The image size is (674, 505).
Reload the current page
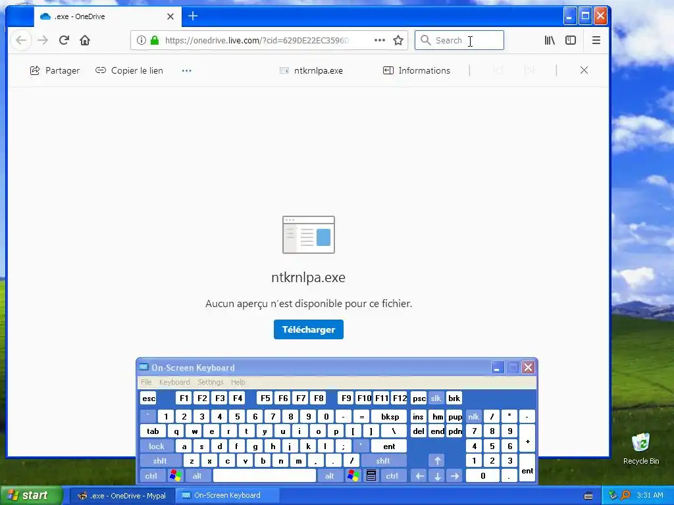[64, 40]
